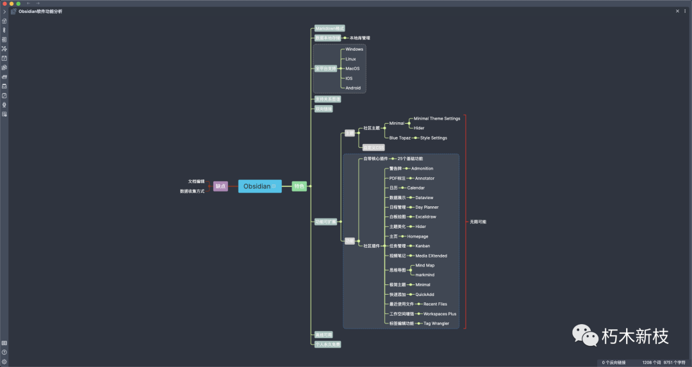This screenshot has width=692, height=367.
Task: Click the stacked files ribbon icon
Action: 4,67
